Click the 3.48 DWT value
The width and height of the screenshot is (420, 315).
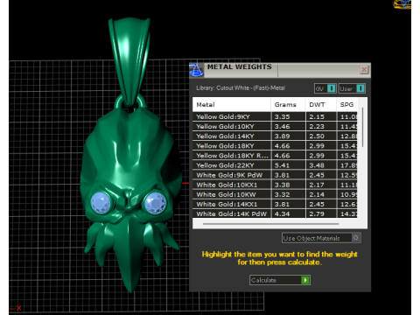pyautogui.click(x=317, y=165)
